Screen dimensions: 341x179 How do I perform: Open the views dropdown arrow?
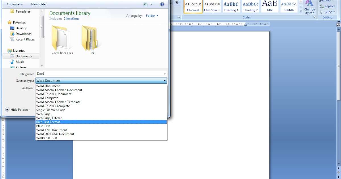151,4
